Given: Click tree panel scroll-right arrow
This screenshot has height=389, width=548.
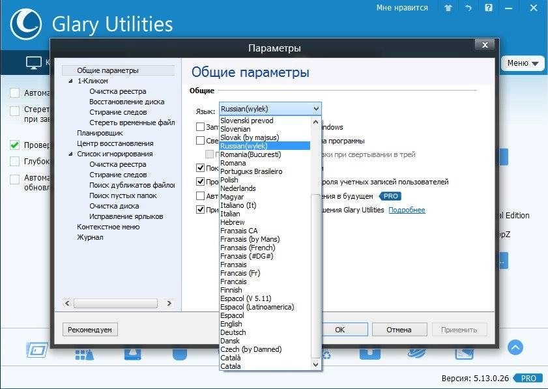Looking at the screenshot, I should (x=169, y=303).
